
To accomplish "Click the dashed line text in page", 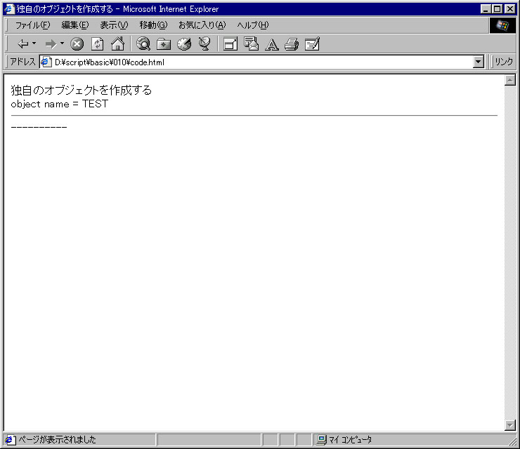I will click(39, 127).
